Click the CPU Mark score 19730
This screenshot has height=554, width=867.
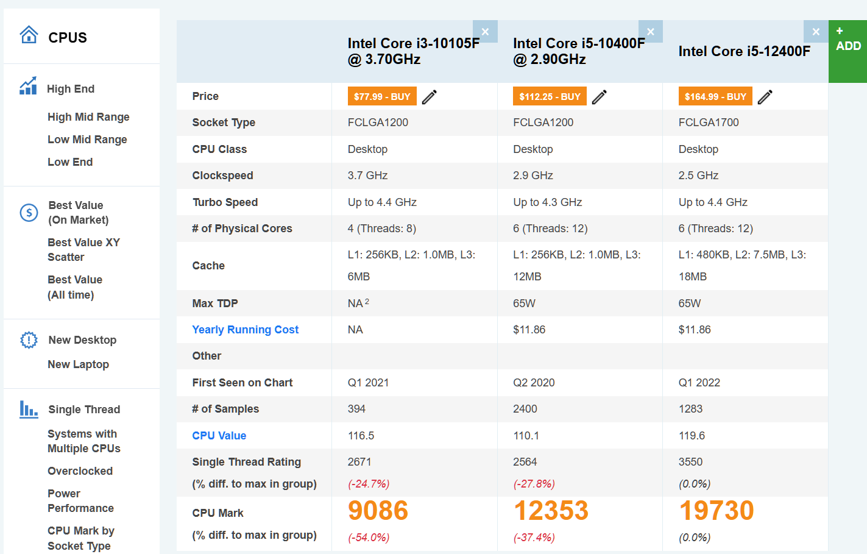tap(717, 511)
